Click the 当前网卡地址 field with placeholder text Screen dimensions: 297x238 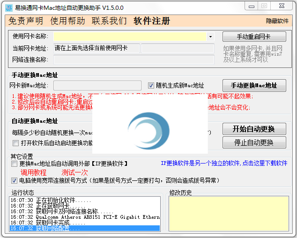[97, 48]
